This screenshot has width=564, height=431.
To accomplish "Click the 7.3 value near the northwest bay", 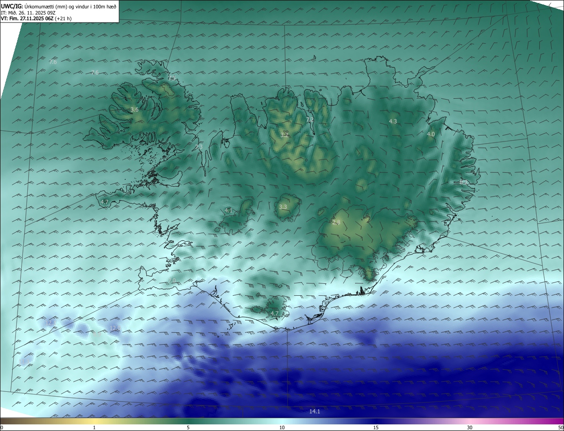I will tap(199, 146).
